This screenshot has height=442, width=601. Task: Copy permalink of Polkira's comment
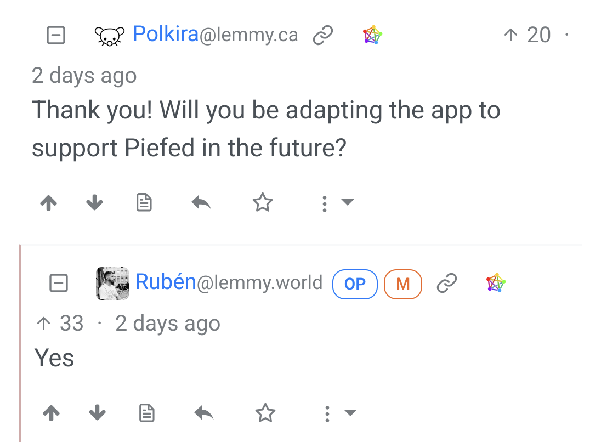(x=323, y=36)
